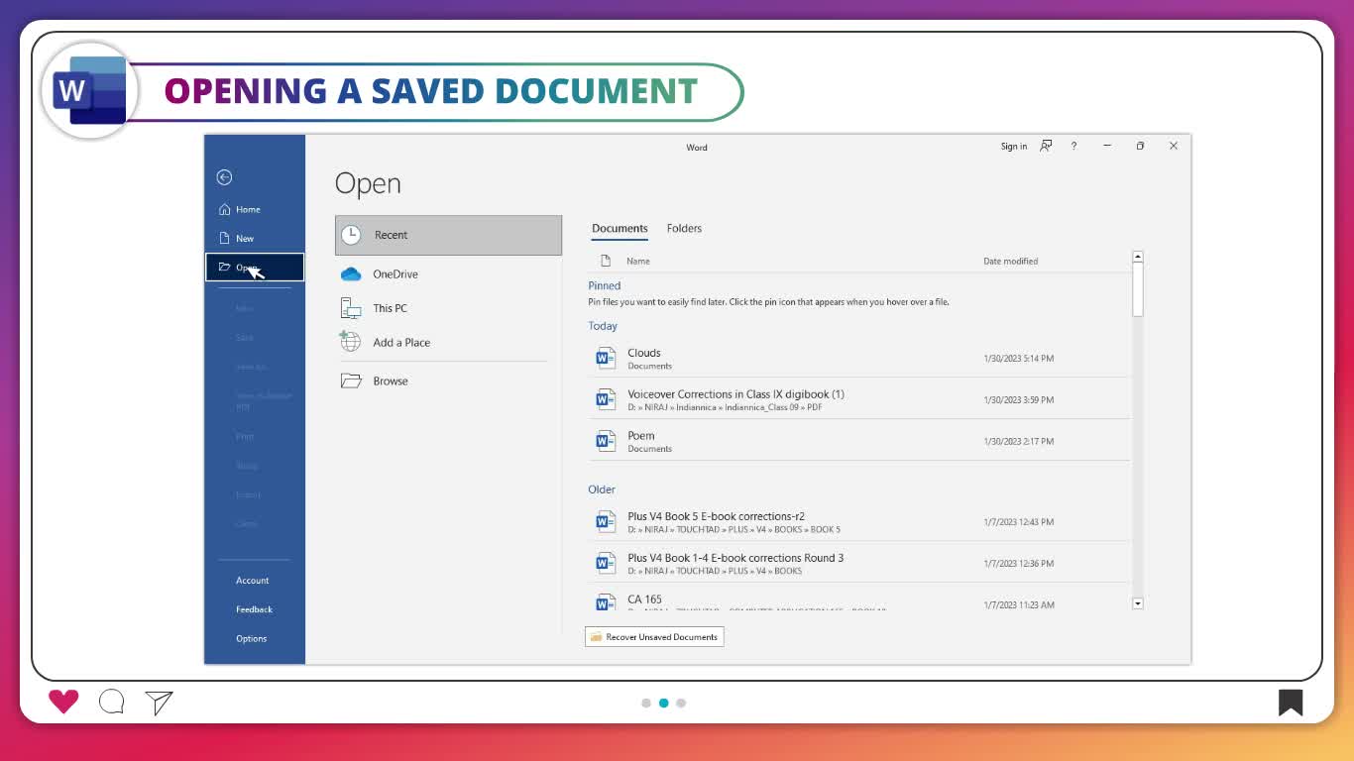
Task: Switch to the Folders tab
Action: [x=684, y=229]
